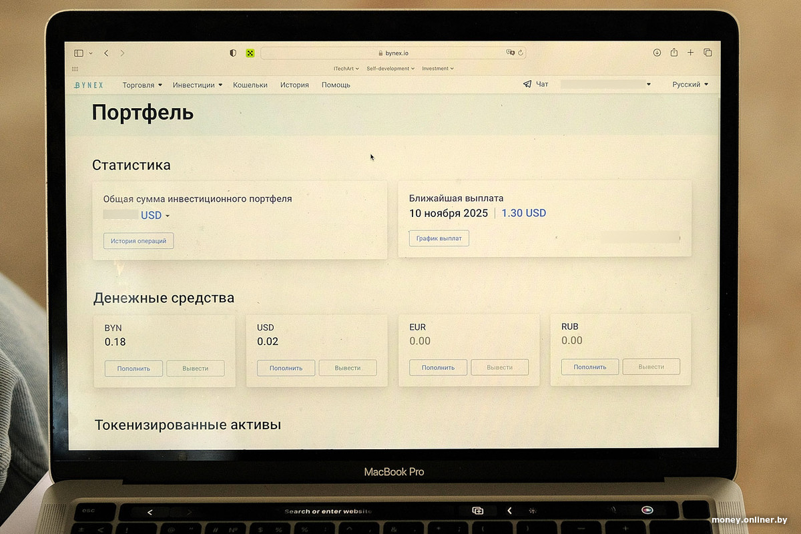Open the Торговля menu
This screenshot has width=801, height=534.
[x=142, y=85]
